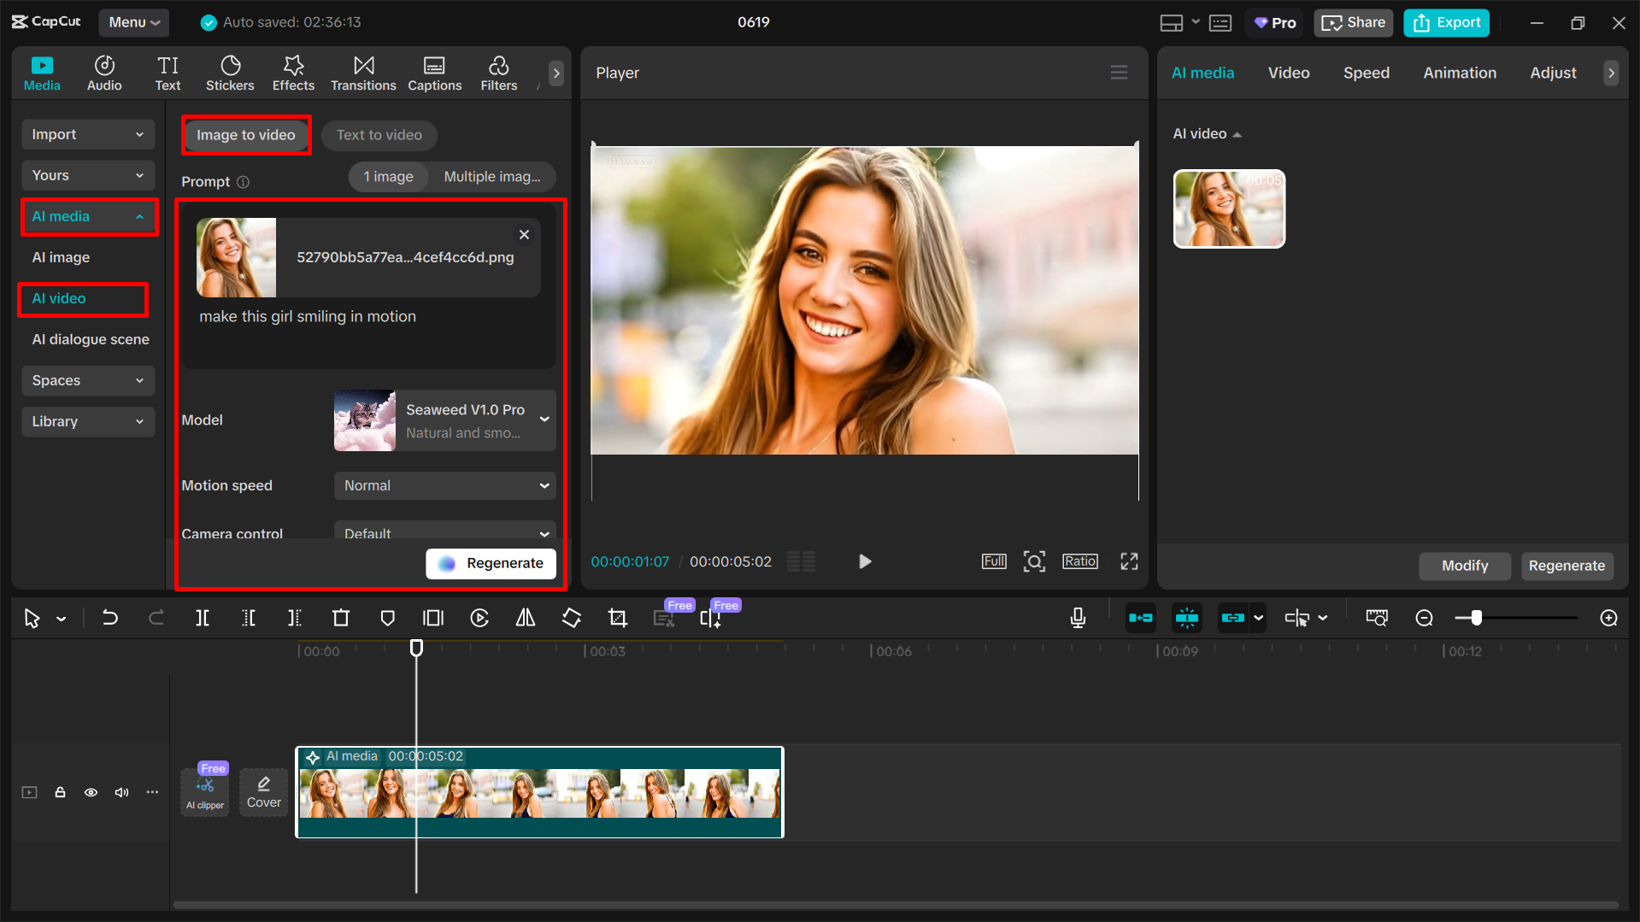
Task: Select AI dialogue scene in sidebar
Action: pyautogui.click(x=91, y=339)
